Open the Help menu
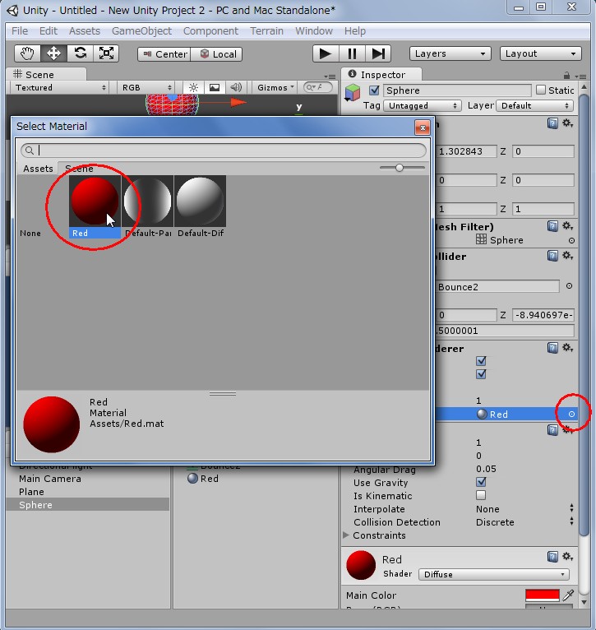 (x=354, y=31)
